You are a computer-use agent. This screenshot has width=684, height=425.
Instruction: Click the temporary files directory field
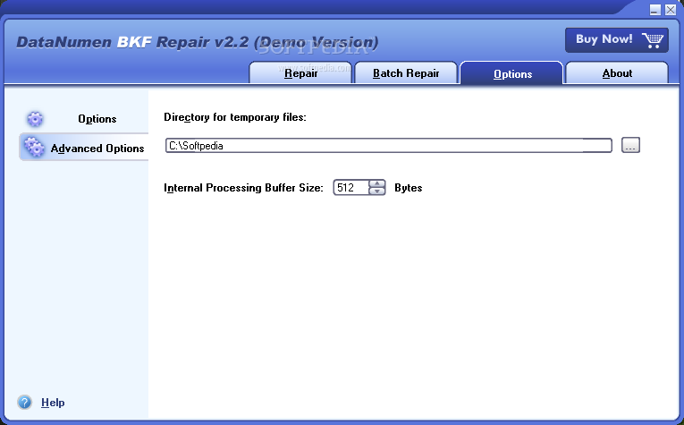pyautogui.click(x=388, y=145)
